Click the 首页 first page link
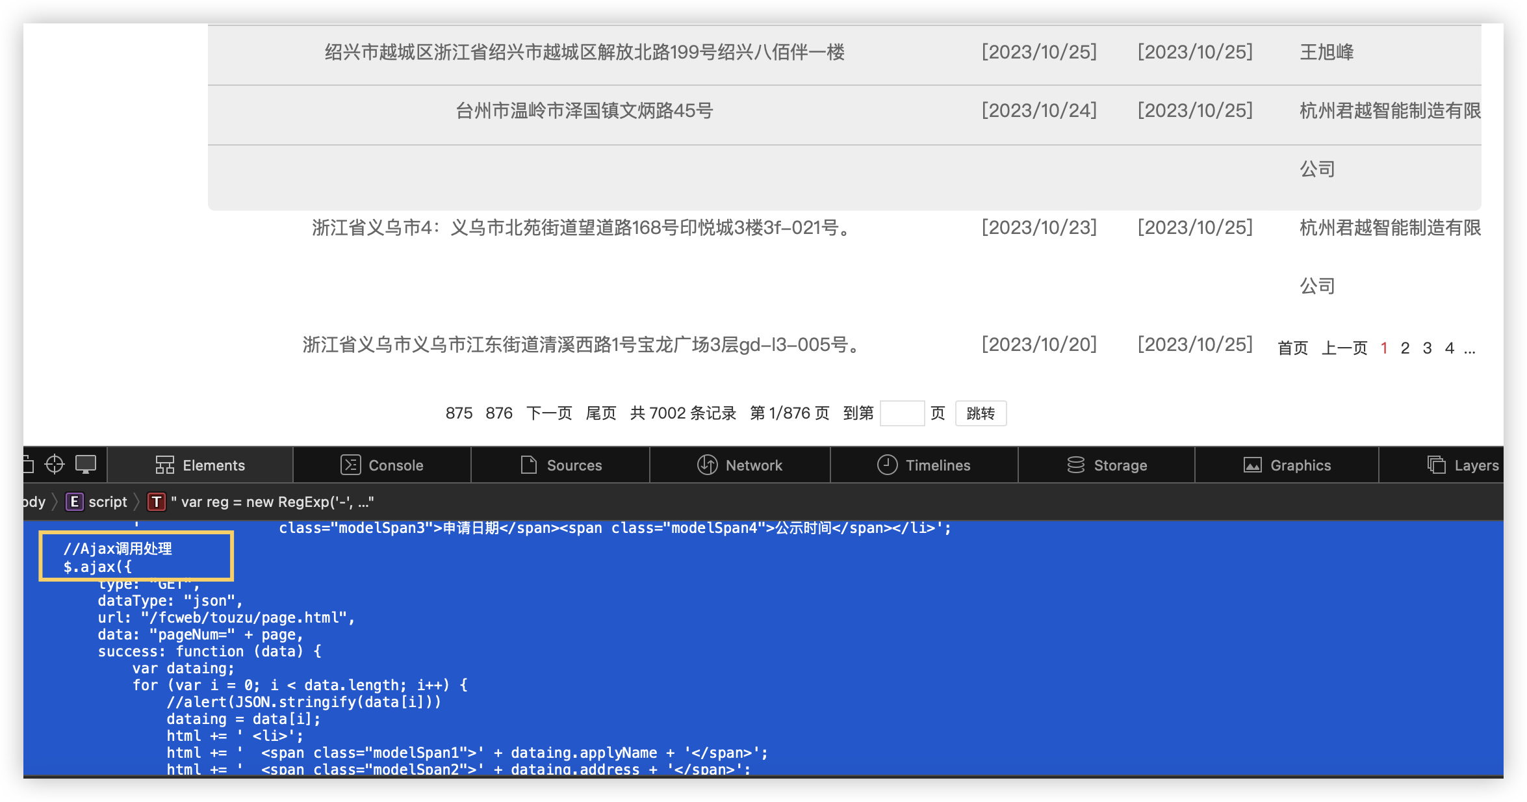Screen dimensions: 1527x802 1292,348
